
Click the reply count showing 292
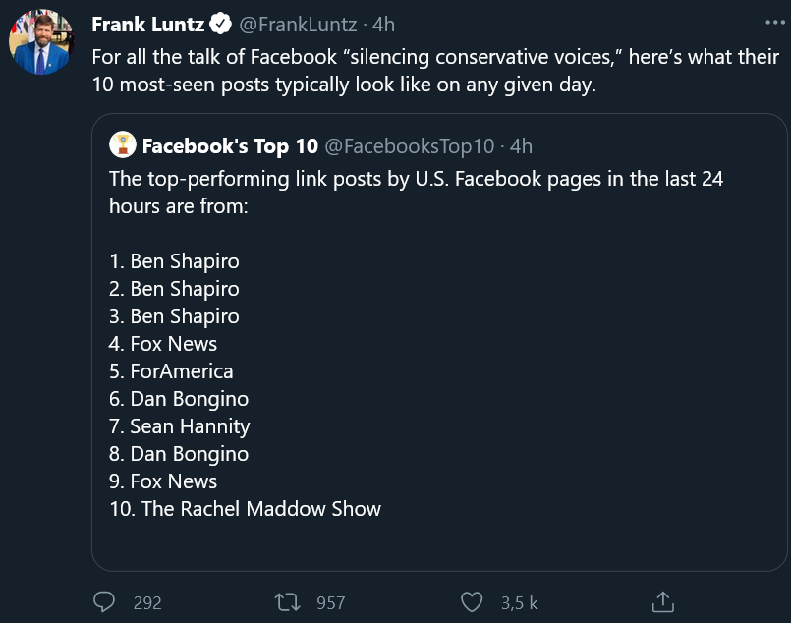(x=147, y=602)
